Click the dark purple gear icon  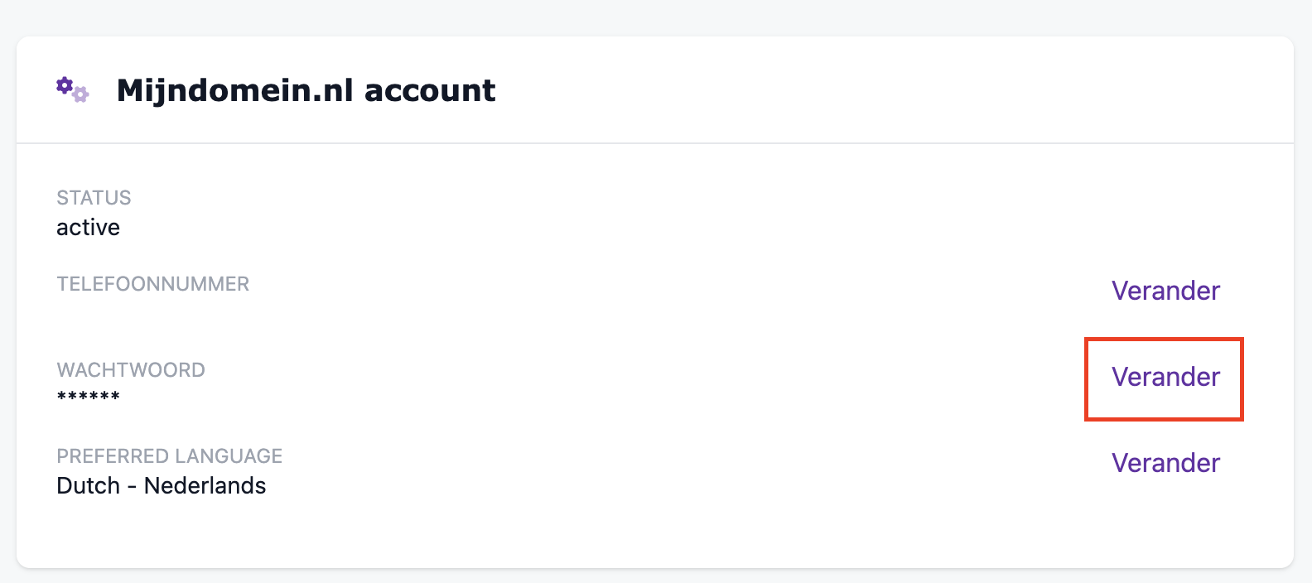tap(65, 84)
